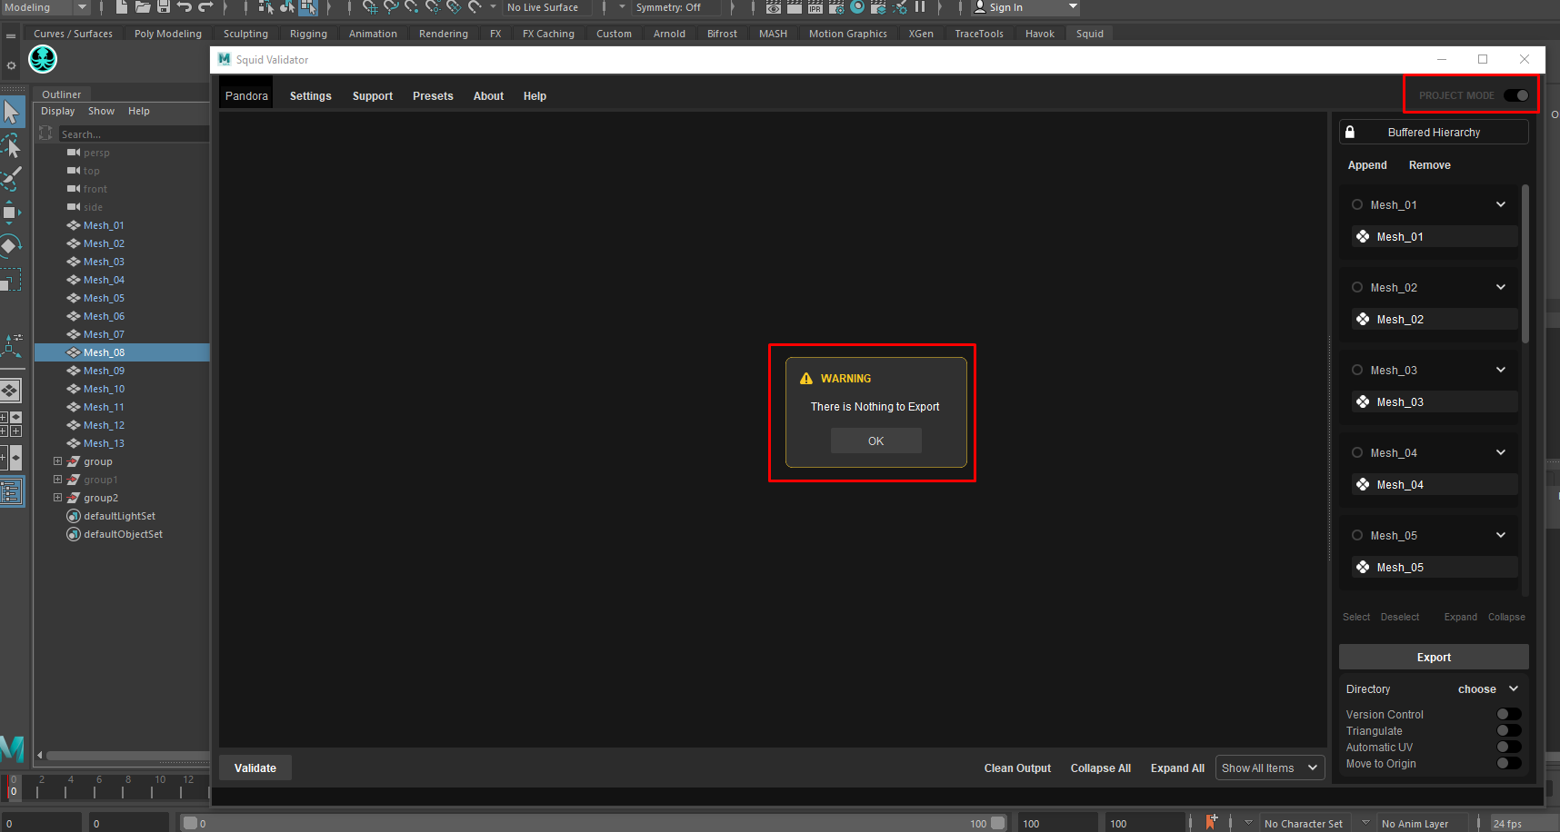Click the shelf menu hamburger icon
Image resolution: width=1560 pixels, height=832 pixels.
tap(11, 35)
